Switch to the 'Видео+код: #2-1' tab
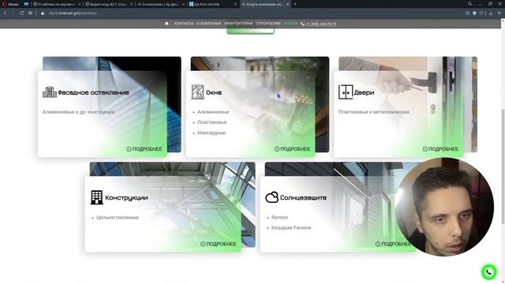This screenshot has height=284, width=505. [109, 4]
